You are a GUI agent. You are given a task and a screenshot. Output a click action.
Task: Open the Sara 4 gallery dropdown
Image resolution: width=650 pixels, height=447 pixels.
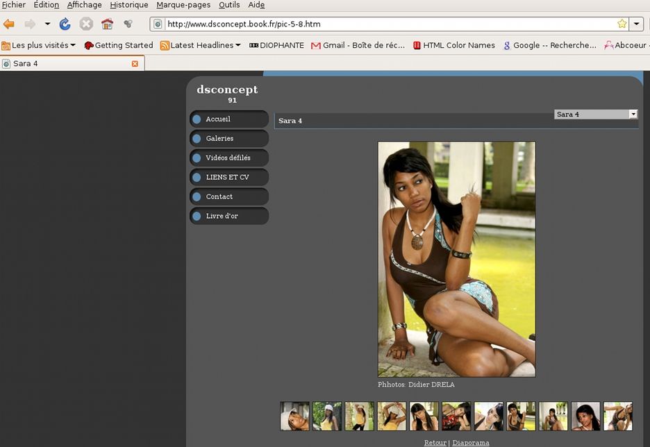point(633,114)
